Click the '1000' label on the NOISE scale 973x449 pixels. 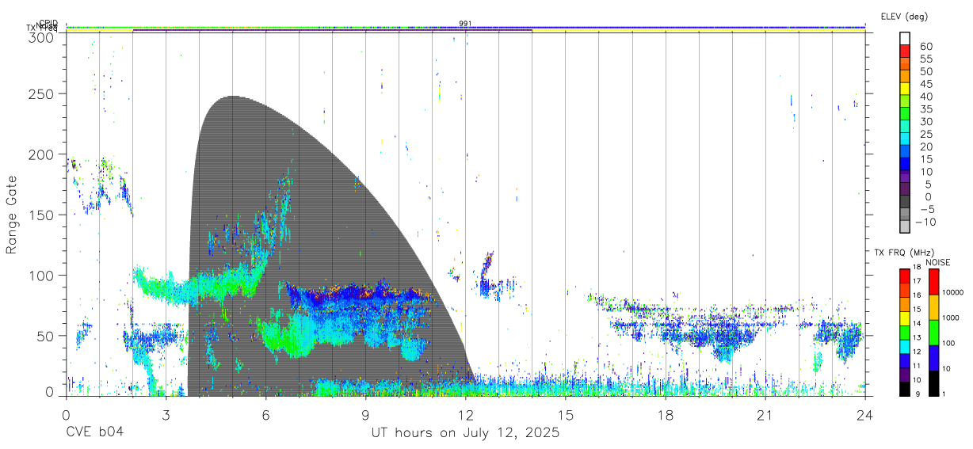(x=951, y=318)
